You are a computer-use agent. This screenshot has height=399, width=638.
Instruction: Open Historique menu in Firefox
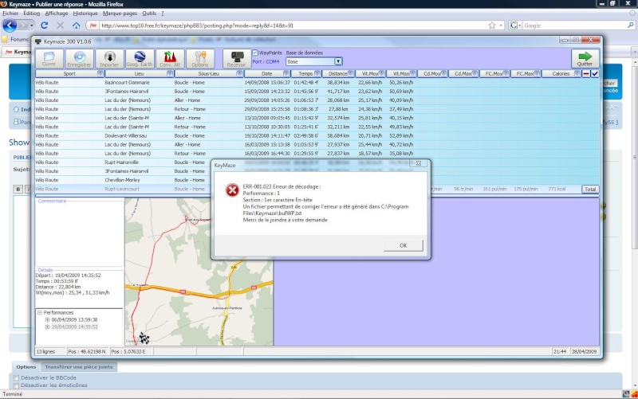click(85, 14)
